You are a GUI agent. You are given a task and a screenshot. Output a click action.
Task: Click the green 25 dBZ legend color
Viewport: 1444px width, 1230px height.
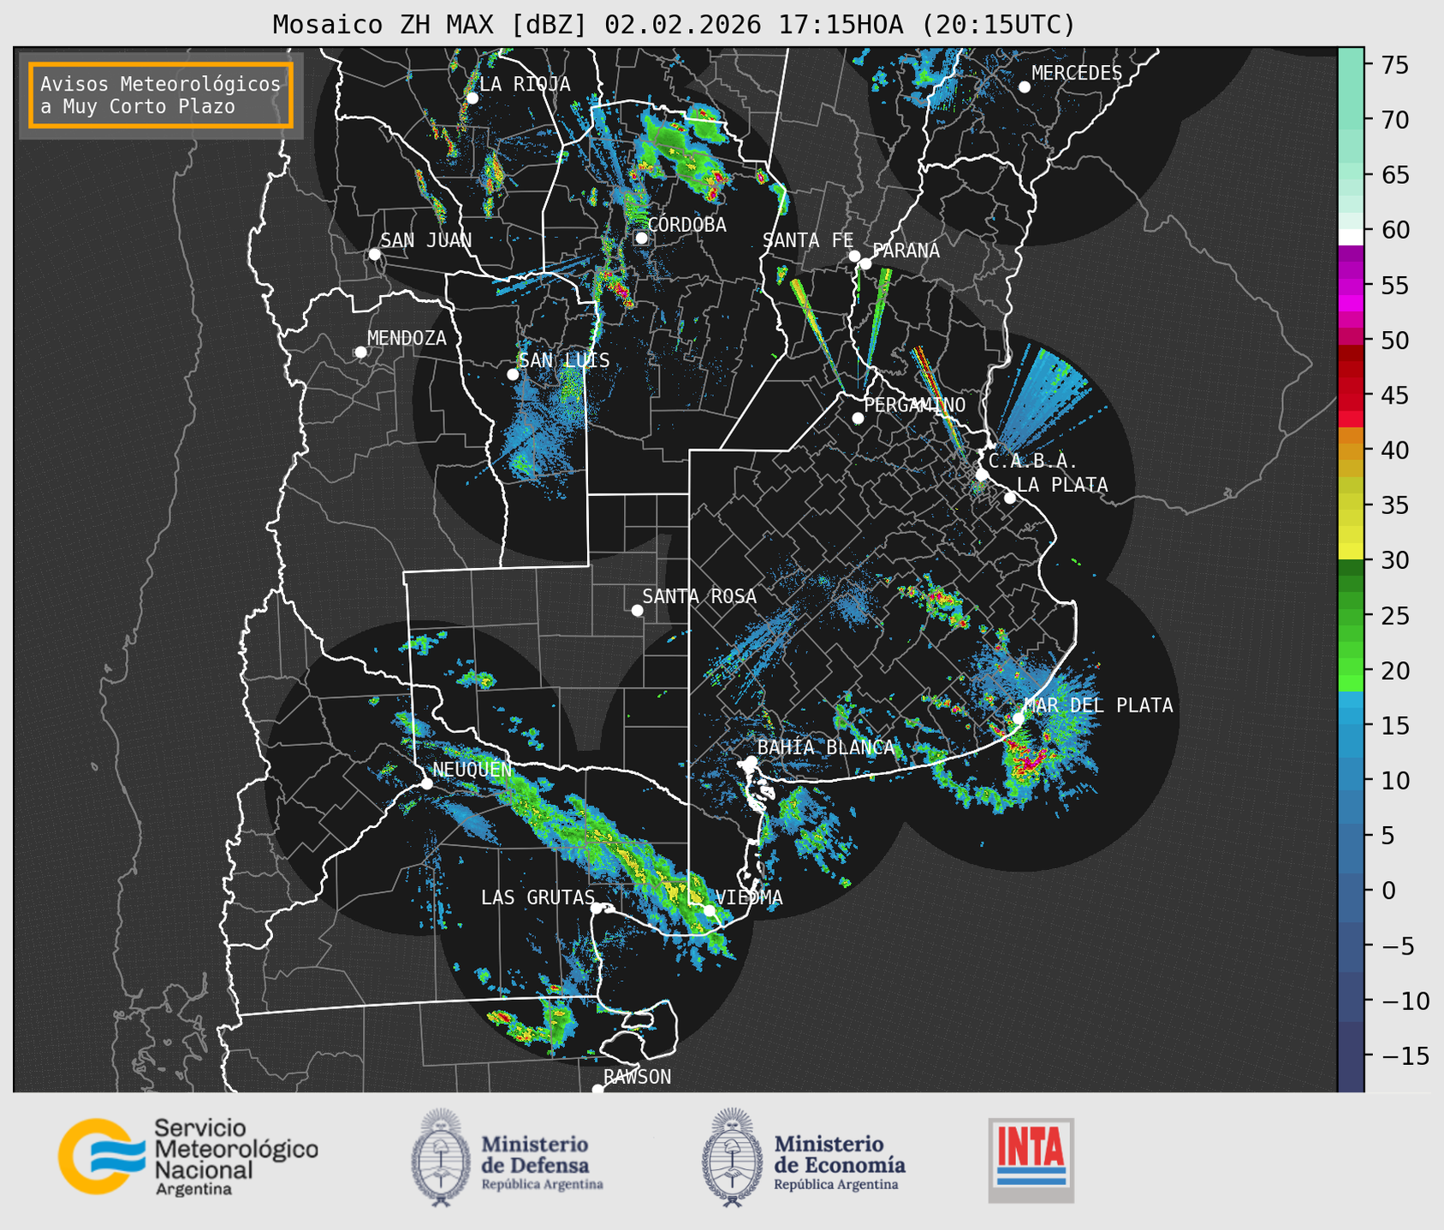tap(1351, 616)
